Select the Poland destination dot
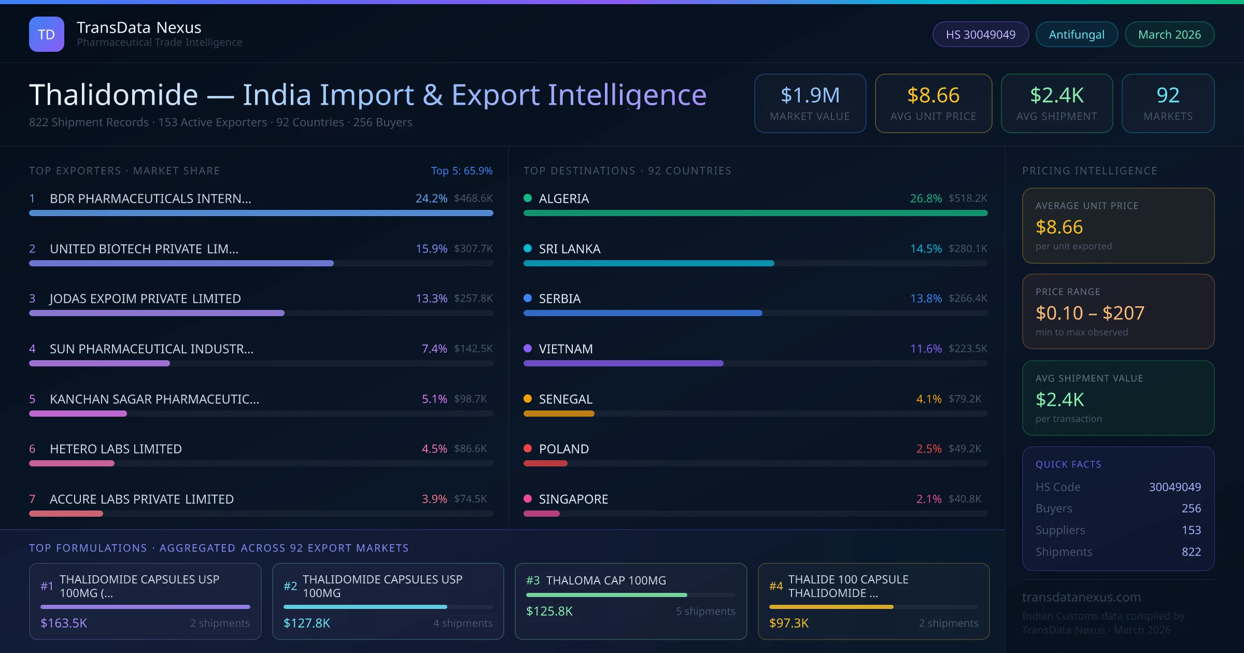1244x653 pixels. coord(527,448)
